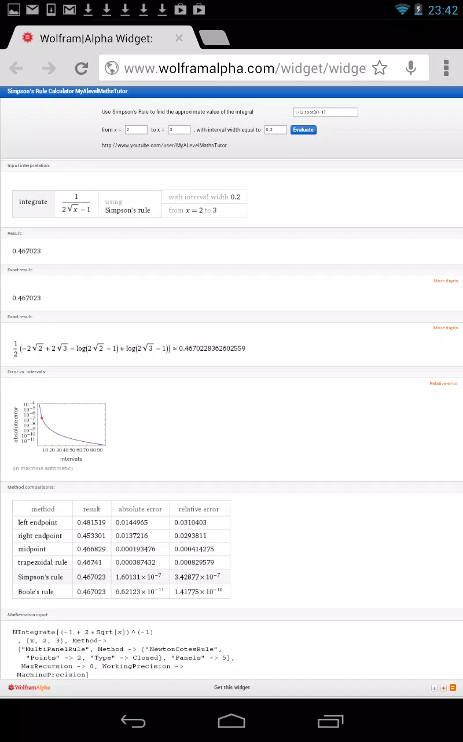
Task: Click More digits for symbolic exact result
Action: tap(446, 328)
